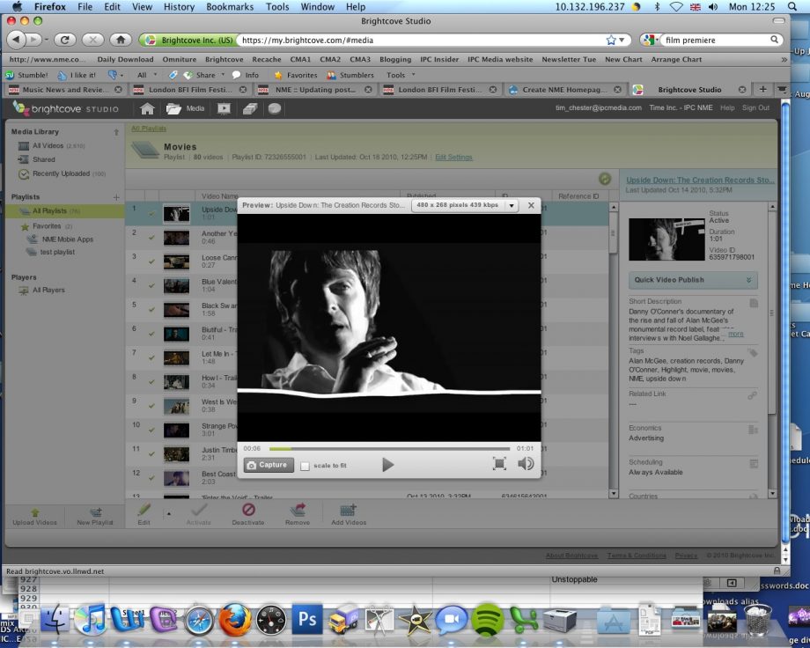This screenshot has height=648, width=810.
Task: Open the Media module folder icon
Action: pyautogui.click(x=173, y=108)
